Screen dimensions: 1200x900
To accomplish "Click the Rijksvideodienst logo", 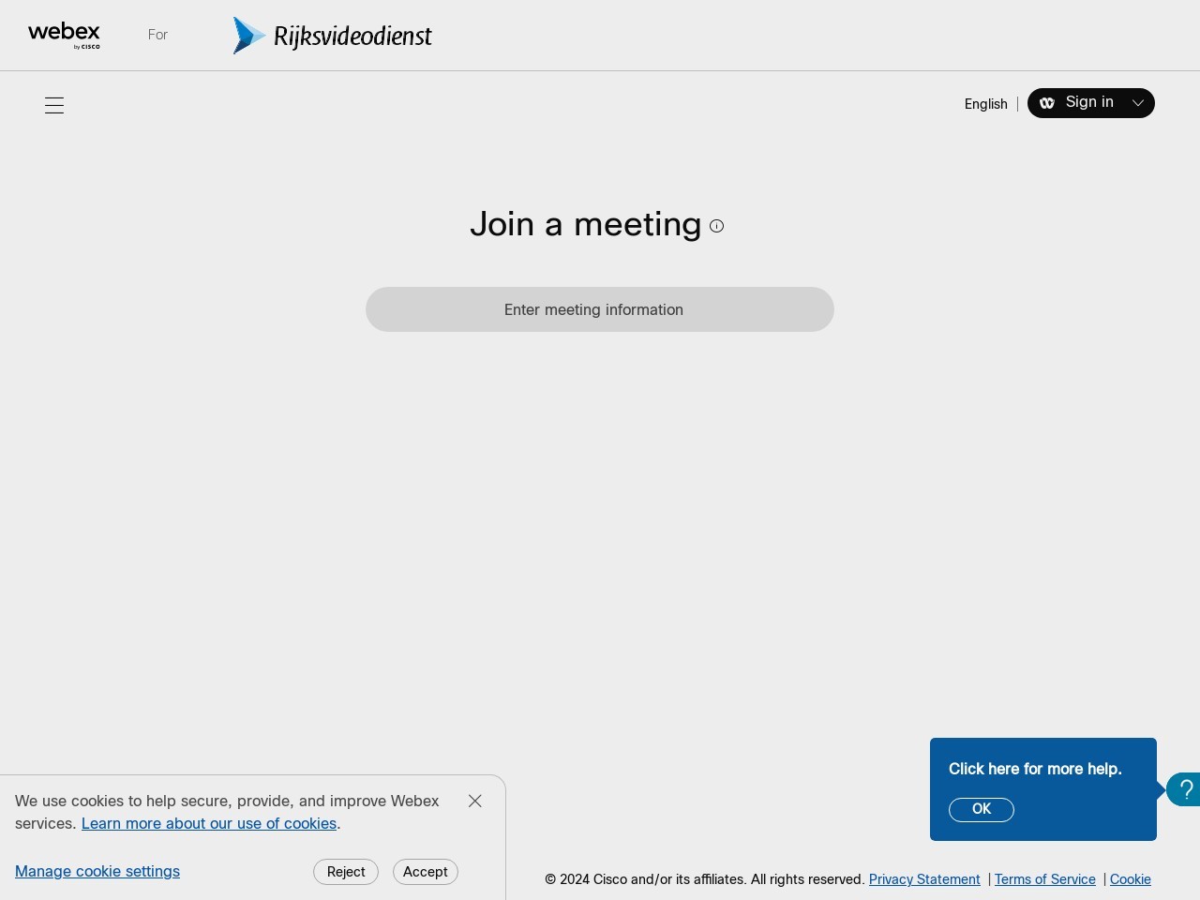I will click(332, 36).
